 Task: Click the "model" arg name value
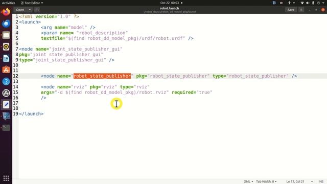point(78,27)
